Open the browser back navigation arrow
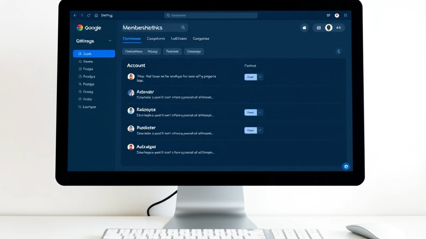This screenshot has width=426, height=239. click(x=75, y=15)
